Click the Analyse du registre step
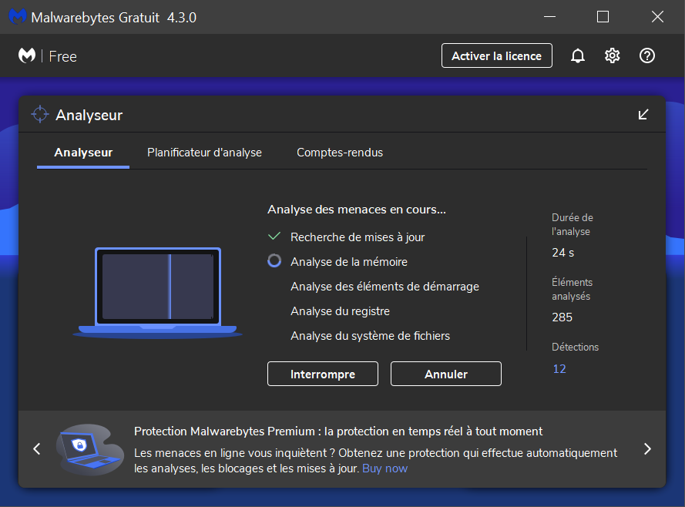Viewport: 685px width, 507px height. 341,311
